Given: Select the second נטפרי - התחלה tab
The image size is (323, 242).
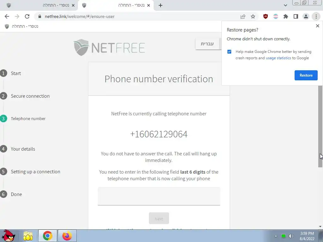Looking at the screenshot, I should [x=116, y=5].
